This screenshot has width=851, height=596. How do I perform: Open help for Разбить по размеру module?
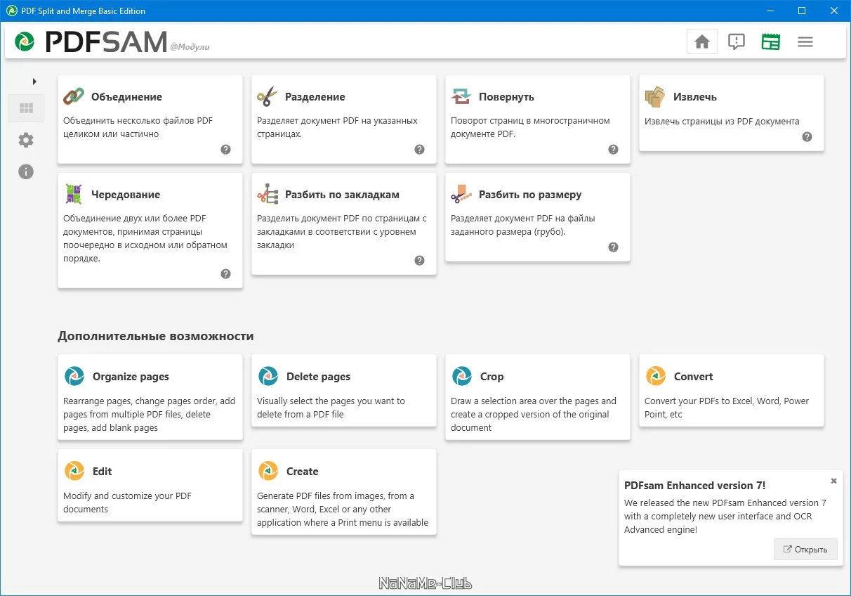coord(614,247)
